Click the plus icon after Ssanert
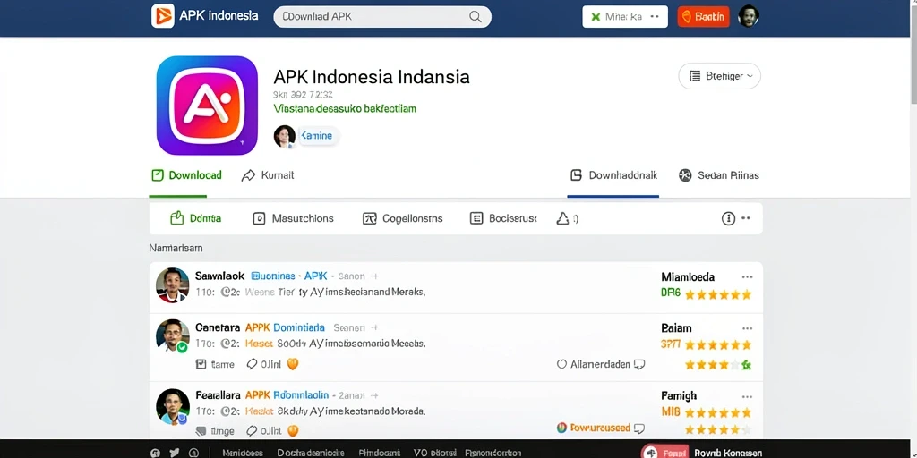 pyautogui.click(x=374, y=327)
